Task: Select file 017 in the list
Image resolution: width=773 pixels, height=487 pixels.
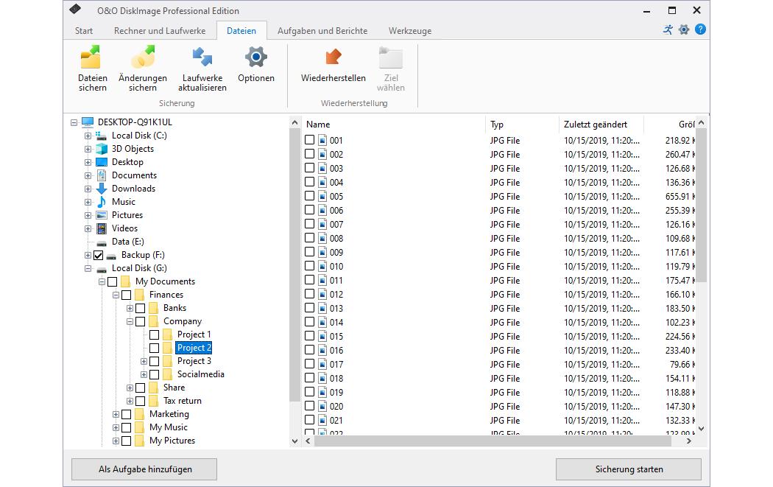Action: point(336,364)
